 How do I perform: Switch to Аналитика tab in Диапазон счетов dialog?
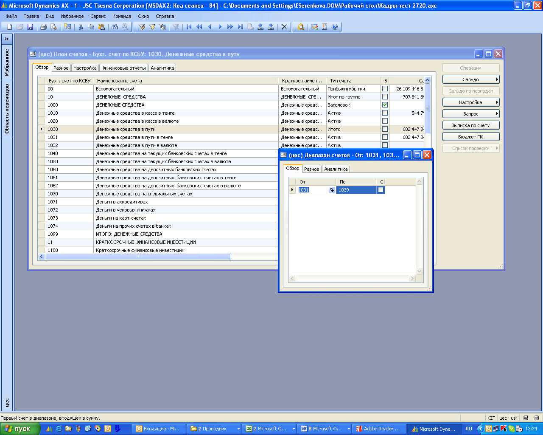pyautogui.click(x=336, y=169)
